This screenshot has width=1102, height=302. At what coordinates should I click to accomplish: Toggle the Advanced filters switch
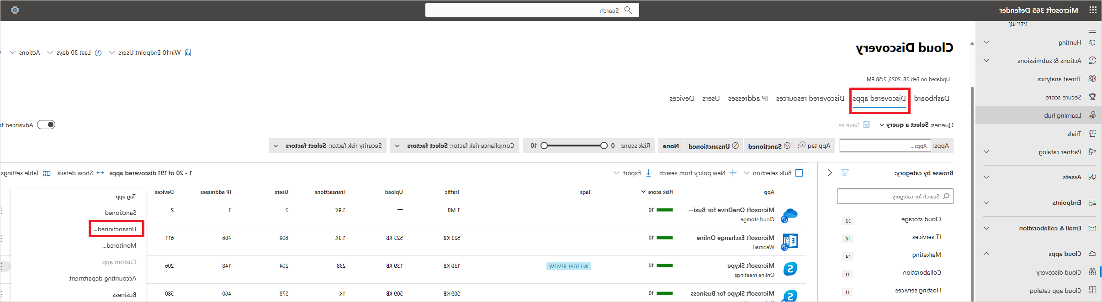pos(46,125)
